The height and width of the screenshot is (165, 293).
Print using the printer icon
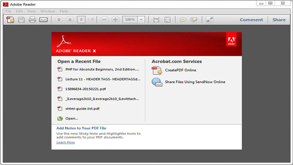click(x=33, y=20)
